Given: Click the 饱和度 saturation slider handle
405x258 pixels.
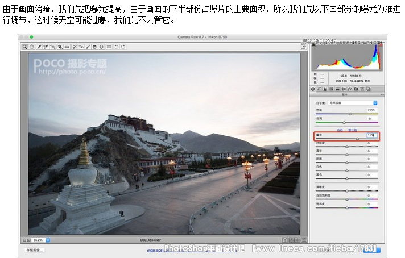Looking at the screenshot, I should pos(347,207).
